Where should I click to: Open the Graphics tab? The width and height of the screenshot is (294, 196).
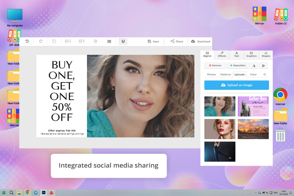(x=251, y=55)
